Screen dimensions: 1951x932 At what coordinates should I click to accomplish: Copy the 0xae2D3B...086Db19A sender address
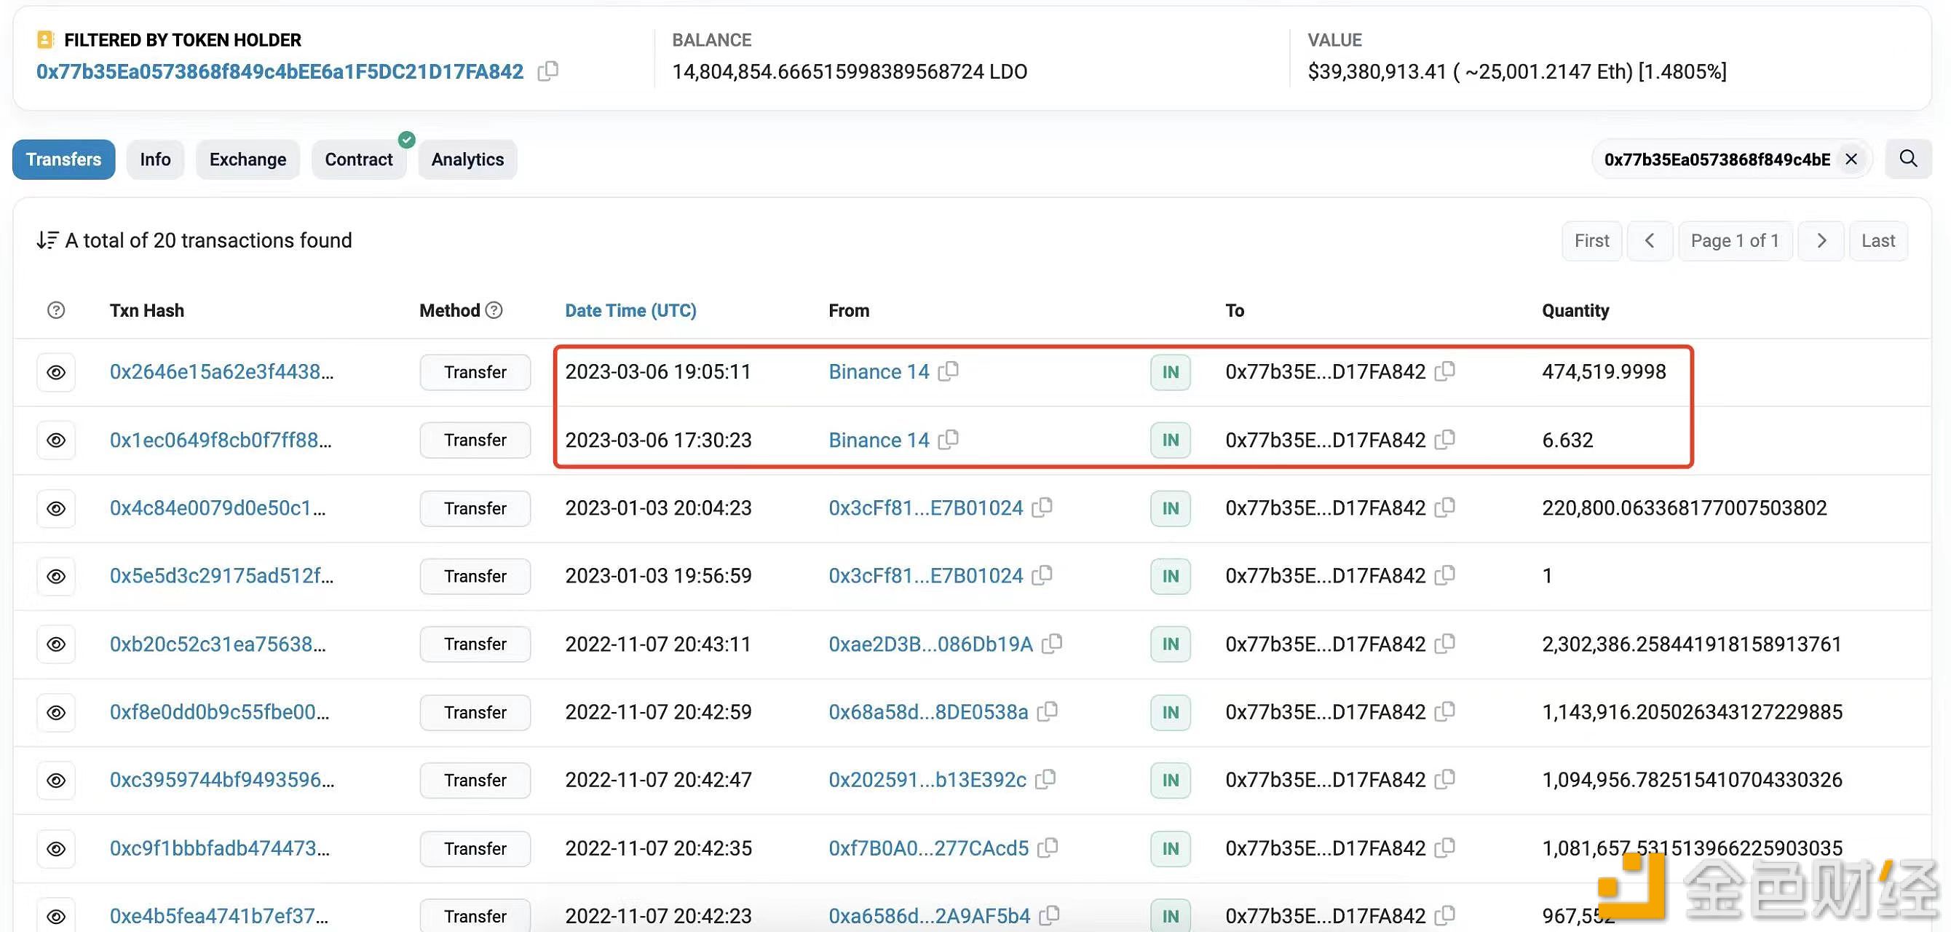coord(1052,644)
